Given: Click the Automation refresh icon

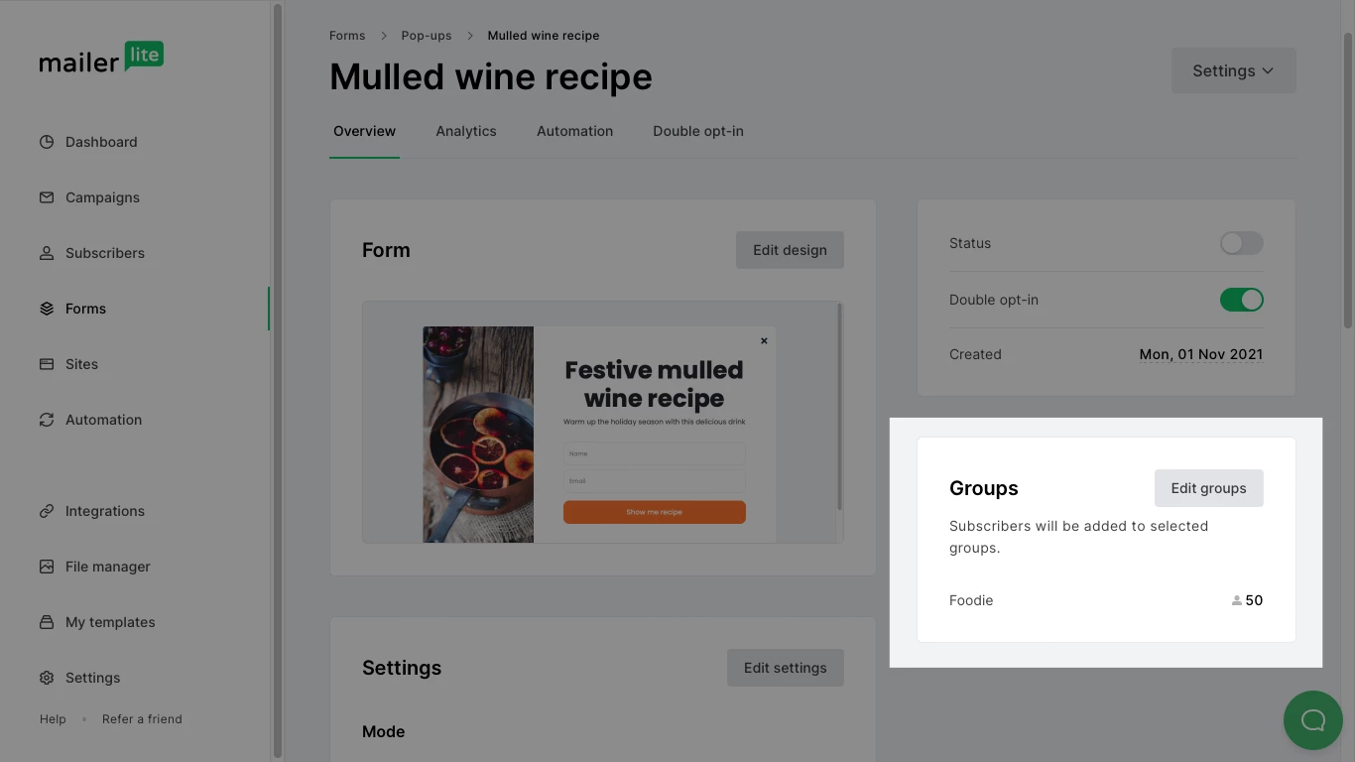Looking at the screenshot, I should (47, 420).
